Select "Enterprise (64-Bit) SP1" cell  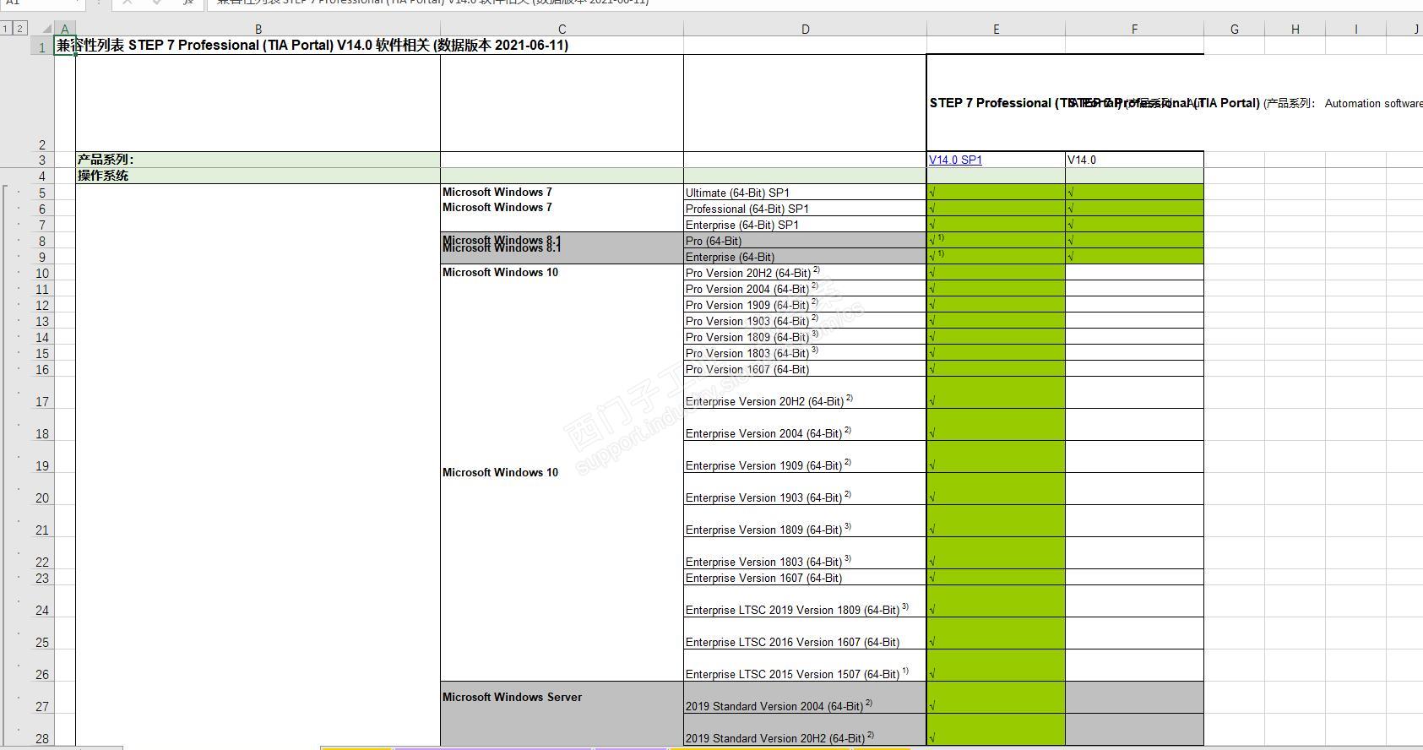(x=805, y=225)
